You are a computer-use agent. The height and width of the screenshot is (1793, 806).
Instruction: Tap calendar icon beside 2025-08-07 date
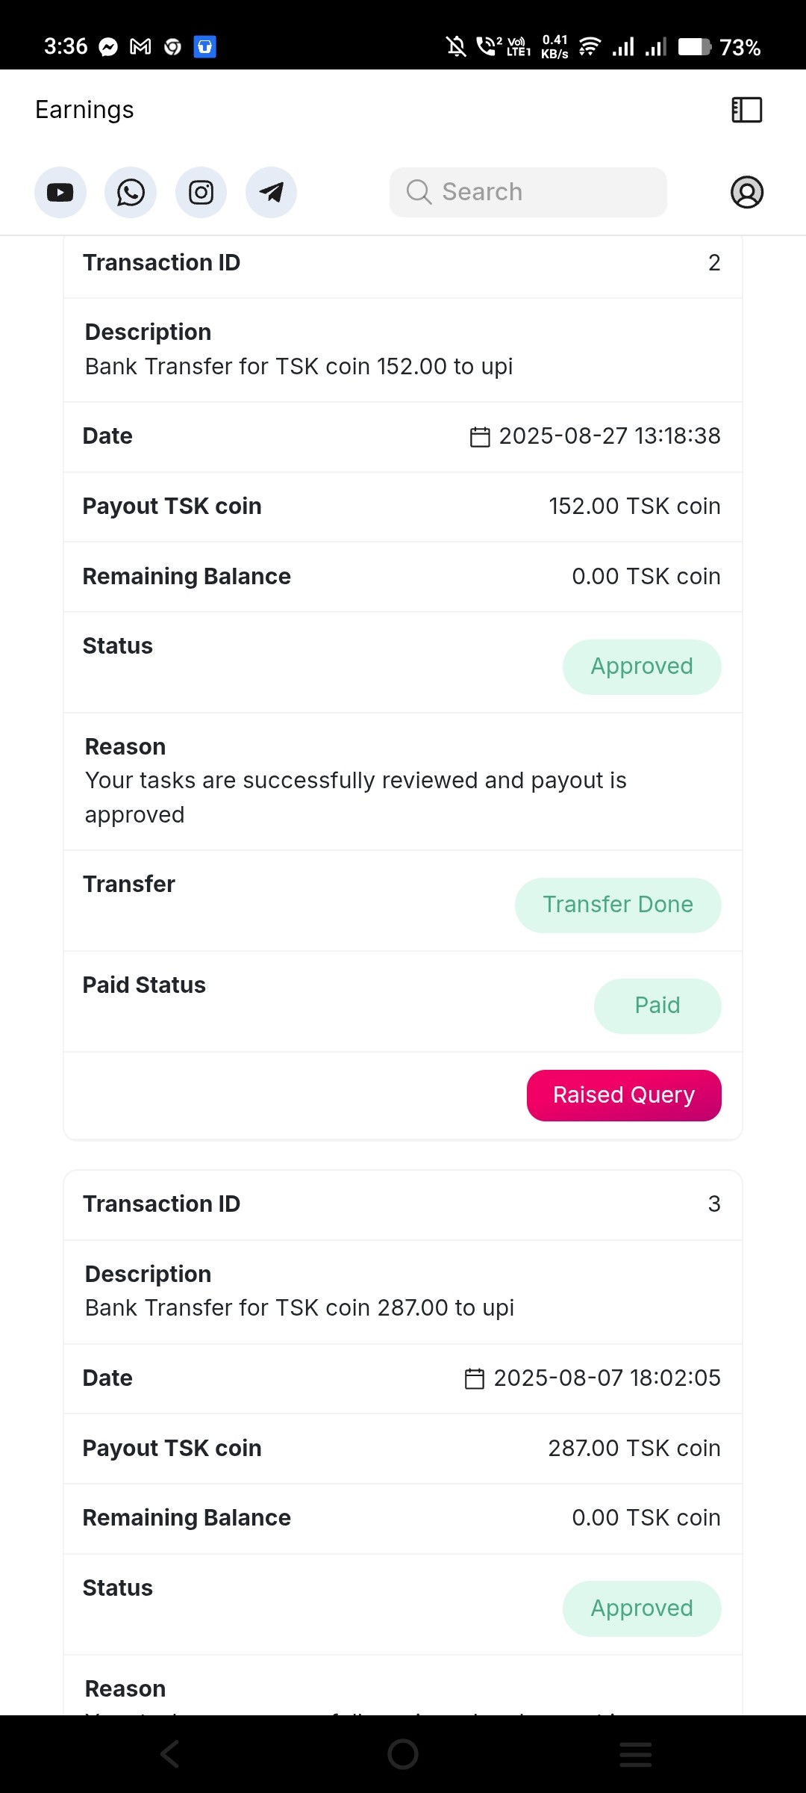475,1378
